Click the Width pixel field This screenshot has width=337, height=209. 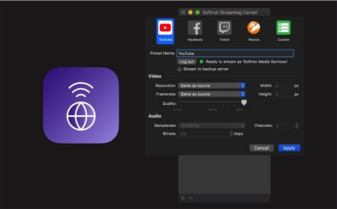pos(283,86)
